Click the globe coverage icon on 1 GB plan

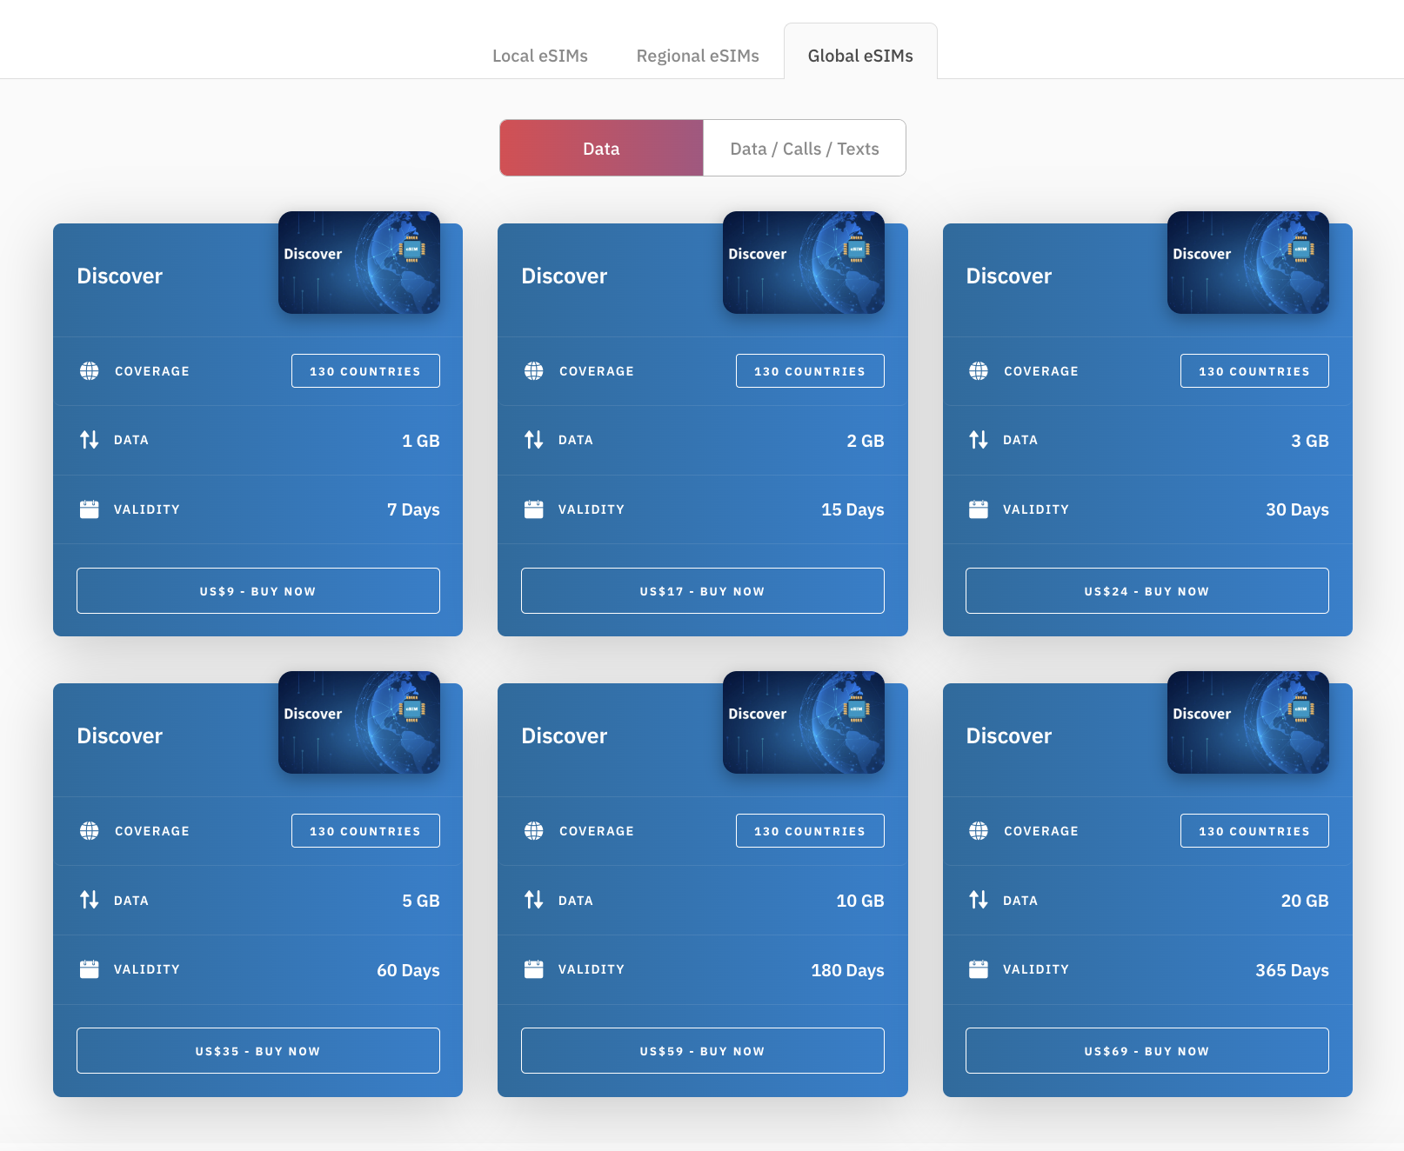tap(90, 371)
